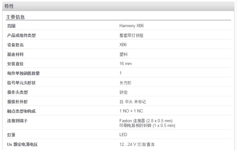Click the 安装直径 label

[15, 64]
